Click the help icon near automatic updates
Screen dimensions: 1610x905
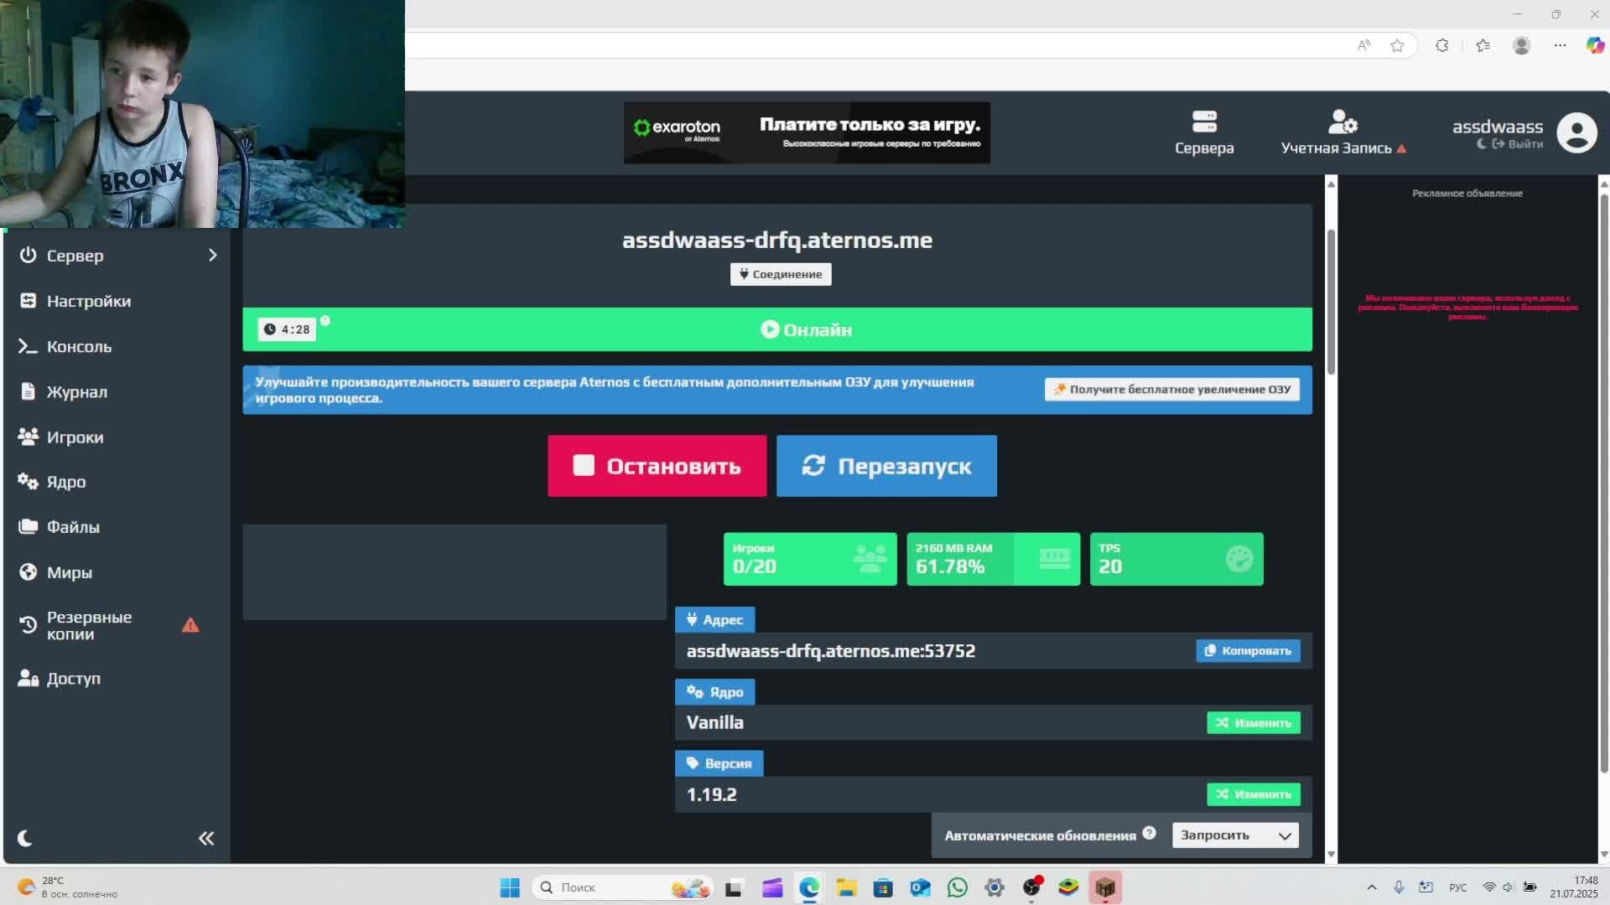(1149, 833)
